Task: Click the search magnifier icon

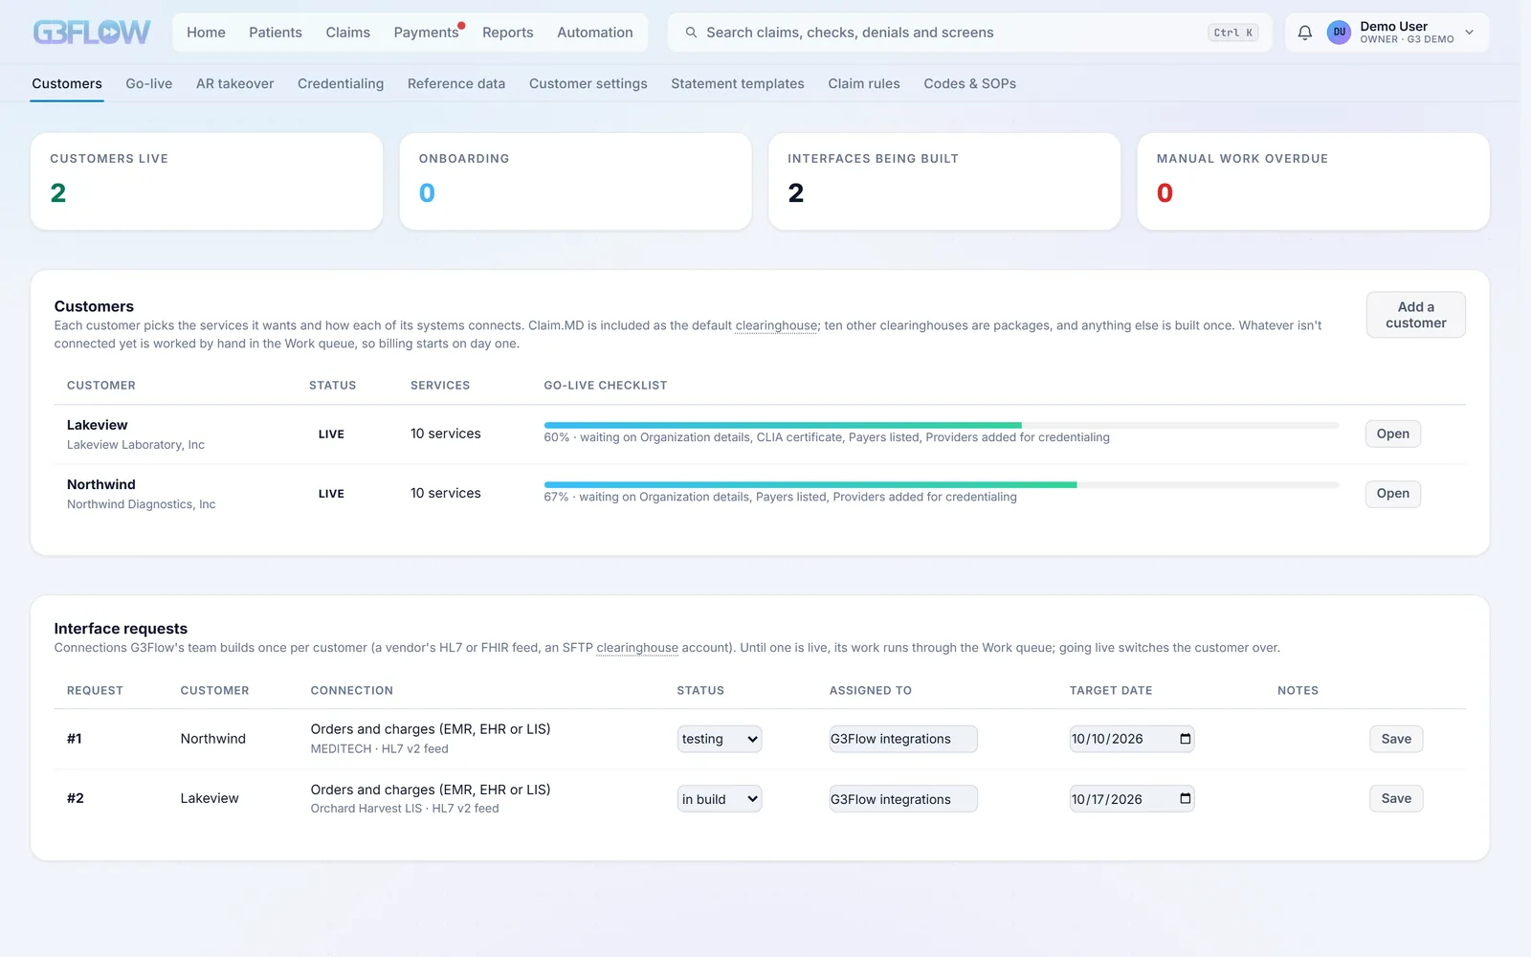Action: [x=691, y=33]
